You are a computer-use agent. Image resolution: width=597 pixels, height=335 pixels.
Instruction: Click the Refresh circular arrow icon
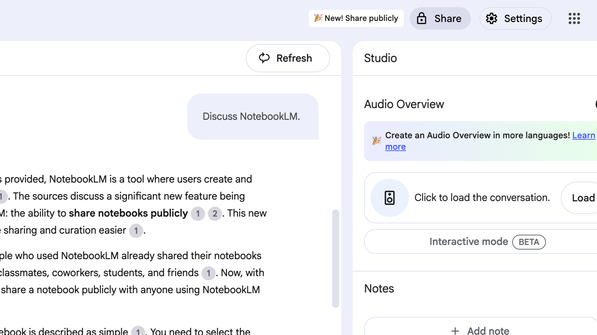coord(264,58)
